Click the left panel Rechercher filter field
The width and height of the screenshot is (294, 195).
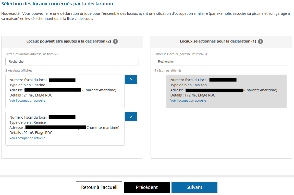click(x=72, y=62)
